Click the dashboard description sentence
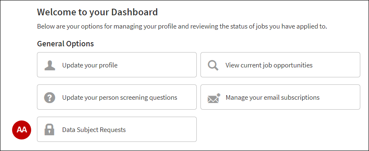 coord(182,26)
